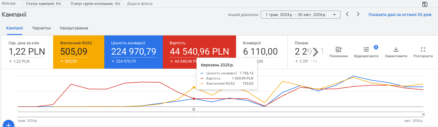438x127 pixels.
Task: Click the Інший діапазон label
Action: pos(243,15)
